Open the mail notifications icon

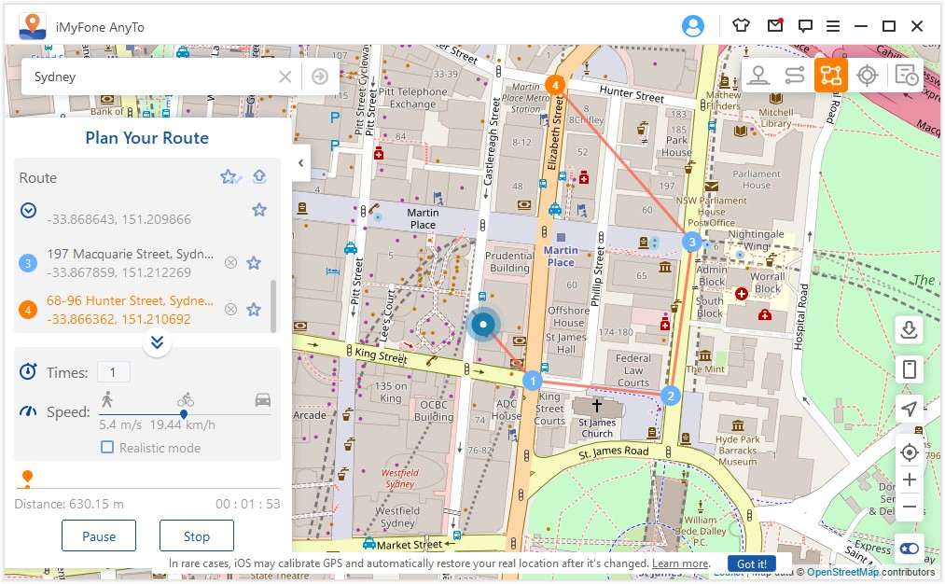(x=774, y=25)
